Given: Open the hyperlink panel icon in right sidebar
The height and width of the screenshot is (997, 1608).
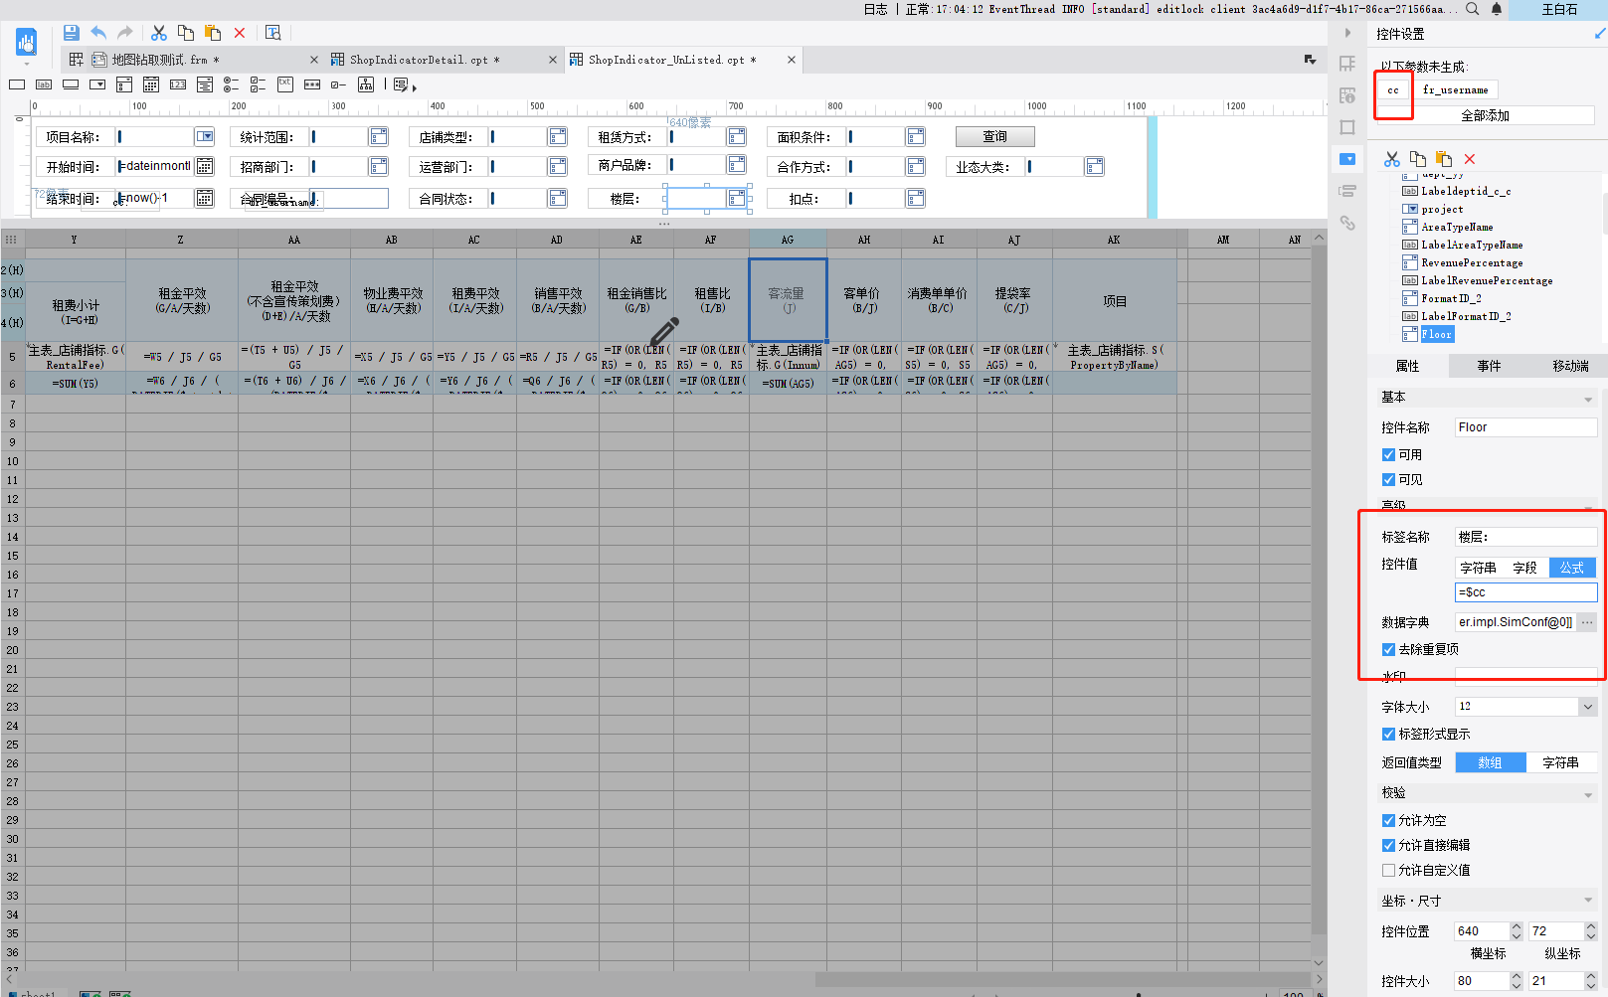Looking at the screenshot, I should 1347,223.
